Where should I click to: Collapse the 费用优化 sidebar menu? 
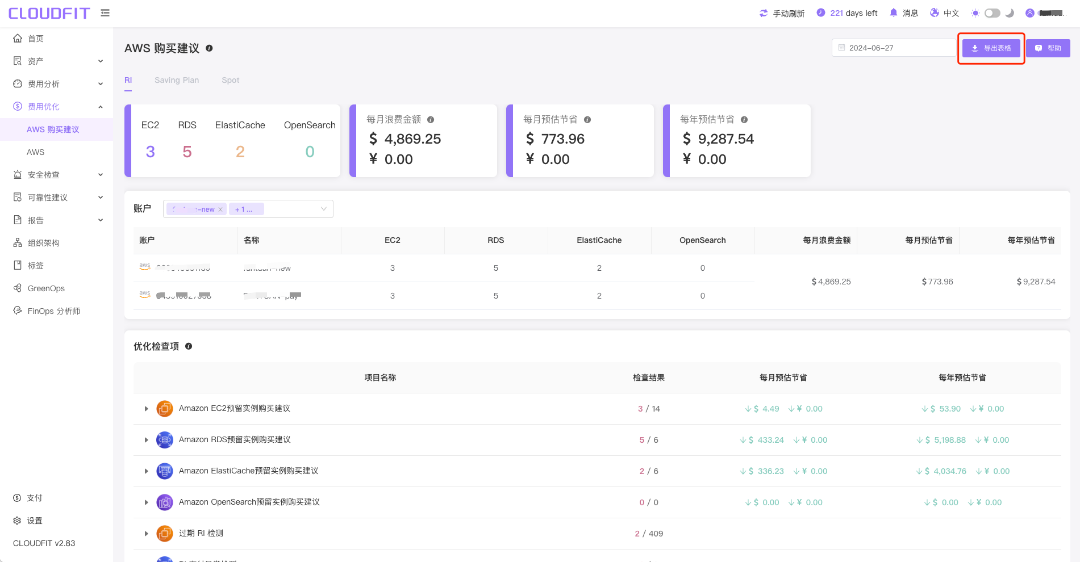pyautogui.click(x=57, y=107)
